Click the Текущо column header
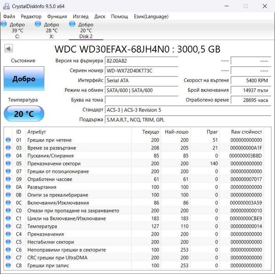This screenshot has width=275, height=274. coord(151,132)
